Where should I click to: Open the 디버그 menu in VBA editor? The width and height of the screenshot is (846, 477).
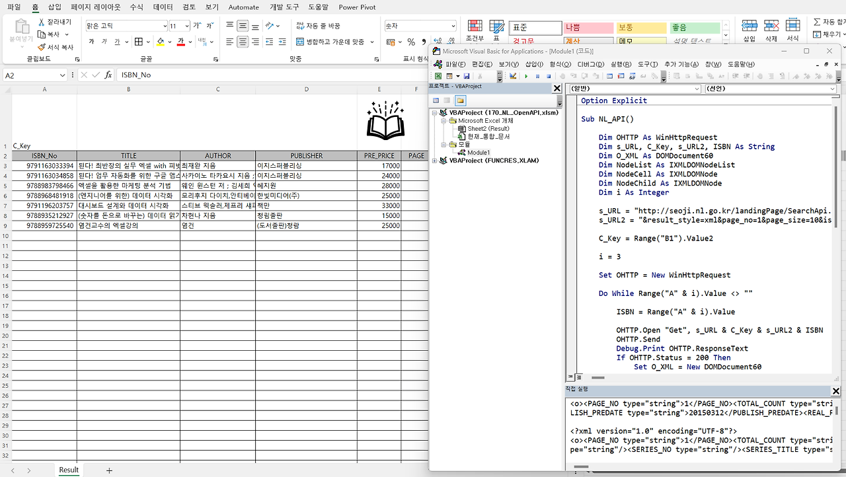coord(590,64)
